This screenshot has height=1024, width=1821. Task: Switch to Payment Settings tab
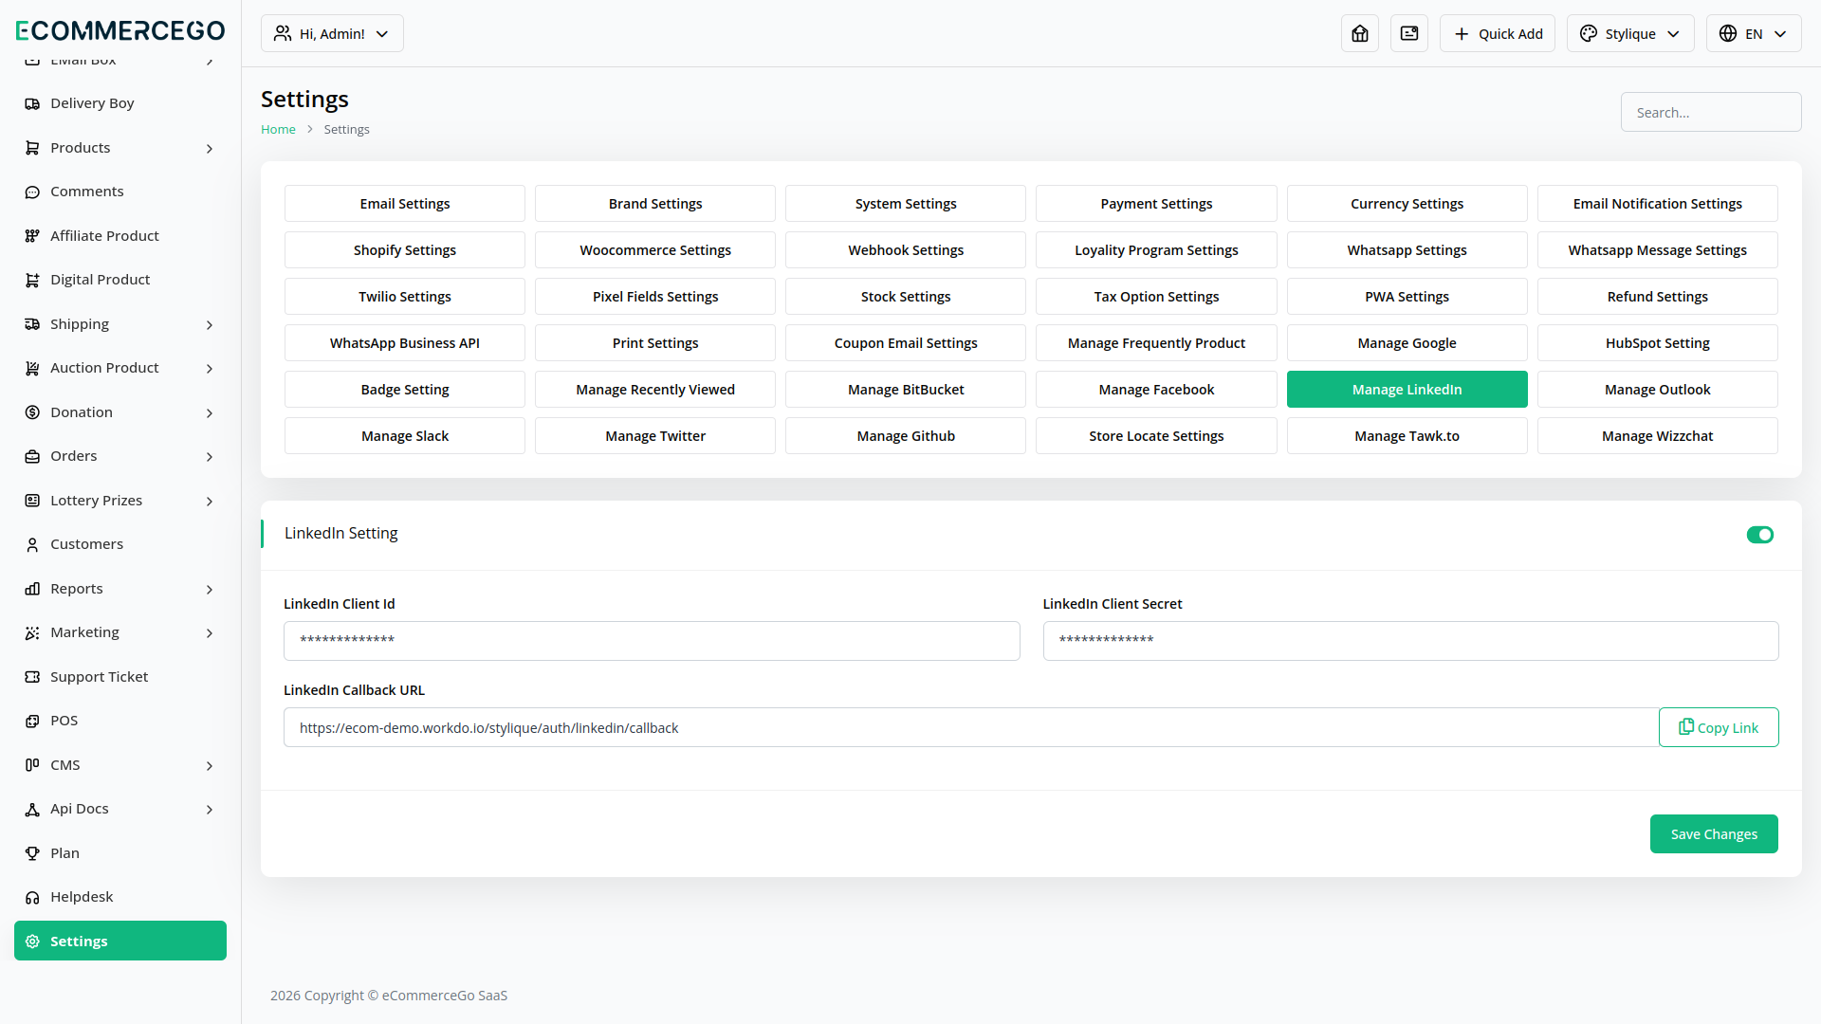click(1156, 204)
